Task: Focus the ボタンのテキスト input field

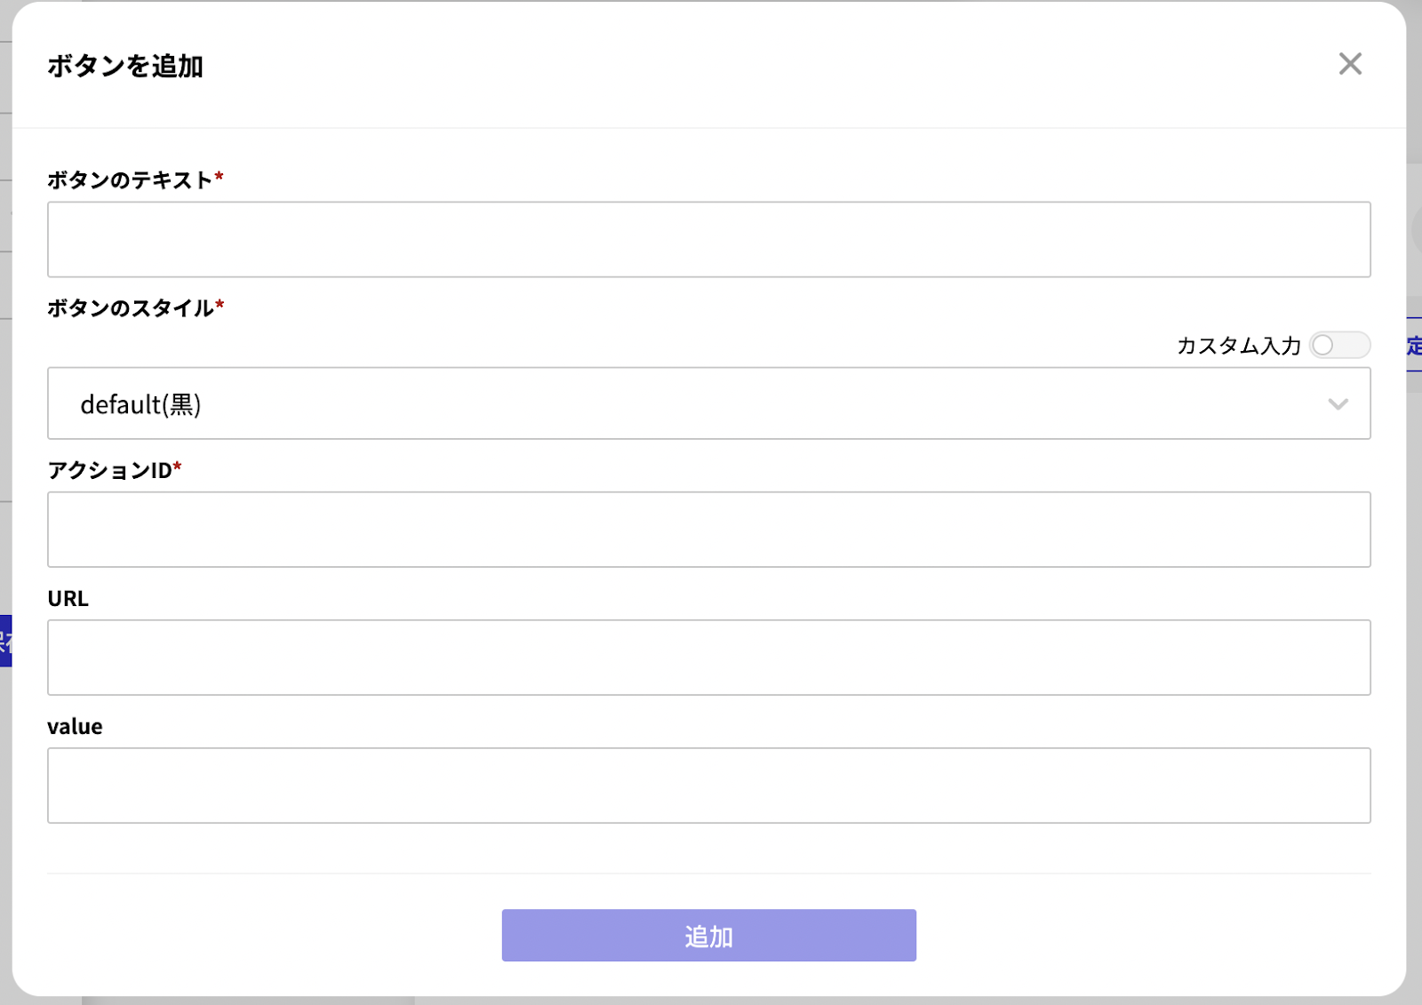Action: tap(709, 239)
